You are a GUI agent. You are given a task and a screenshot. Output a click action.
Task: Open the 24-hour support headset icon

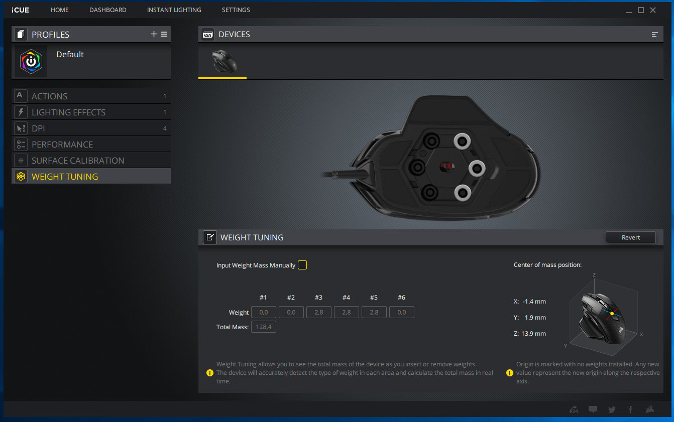[x=574, y=409]
